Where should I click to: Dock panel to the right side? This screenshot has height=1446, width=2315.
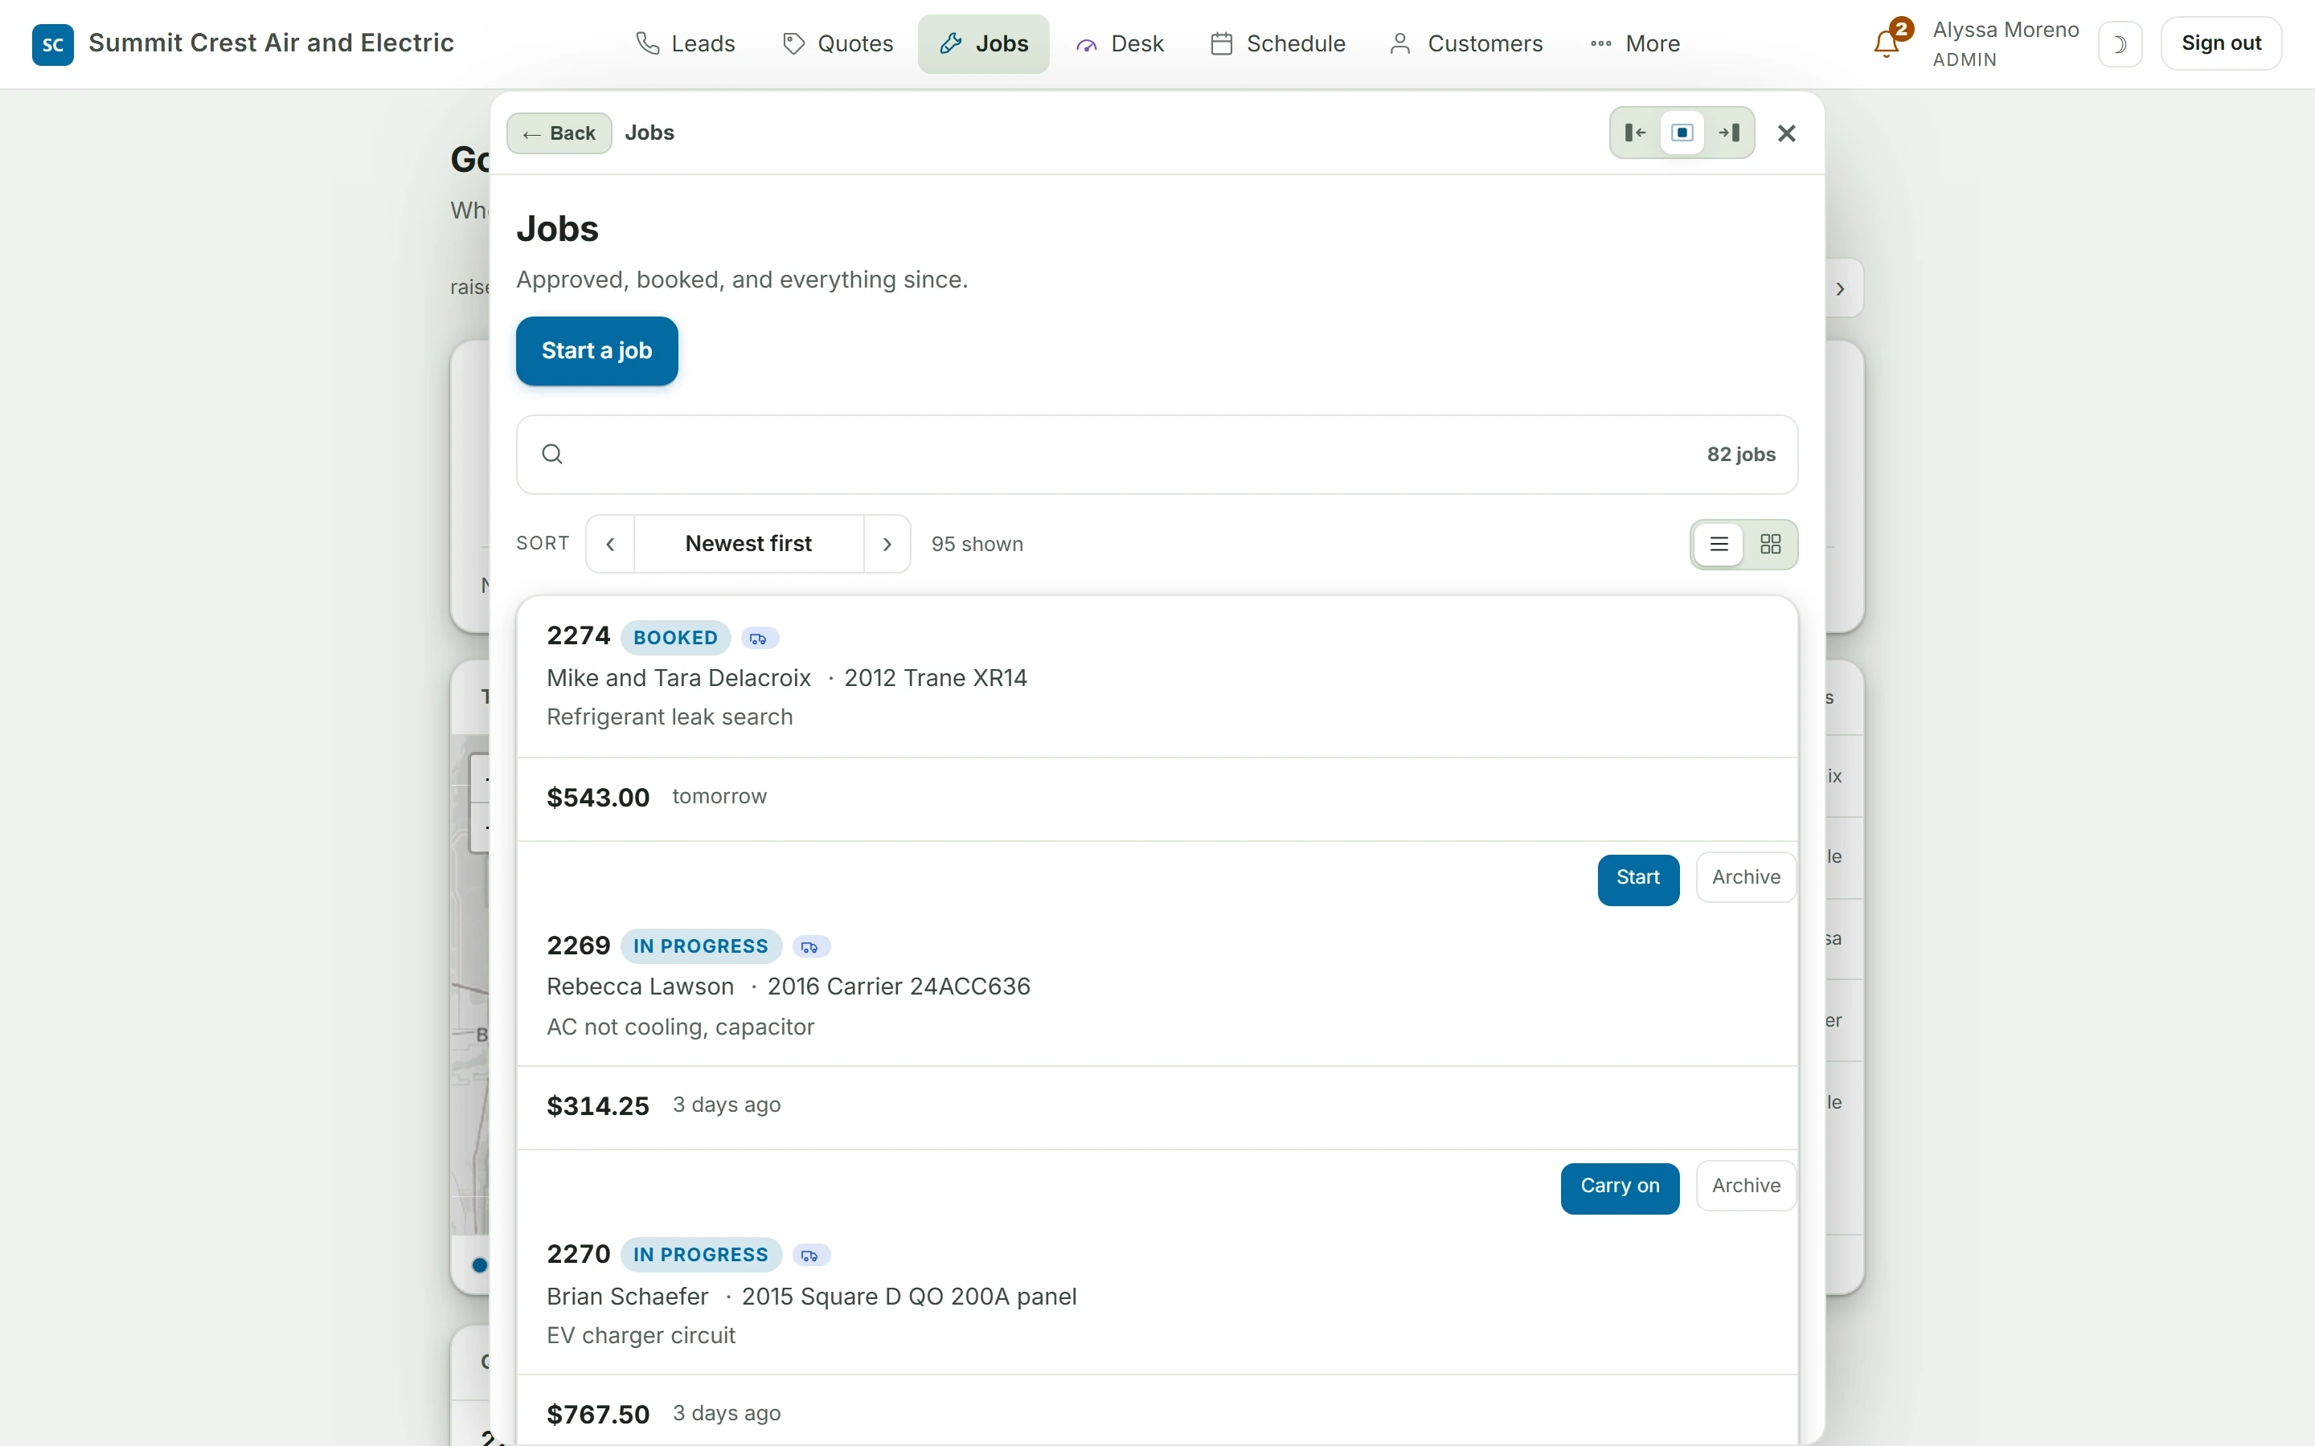tap(1730, 133)
